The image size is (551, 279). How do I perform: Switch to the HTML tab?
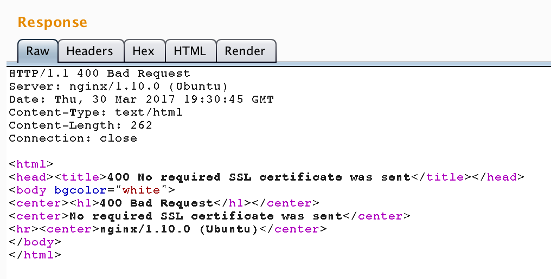click(x=190, y=51)
